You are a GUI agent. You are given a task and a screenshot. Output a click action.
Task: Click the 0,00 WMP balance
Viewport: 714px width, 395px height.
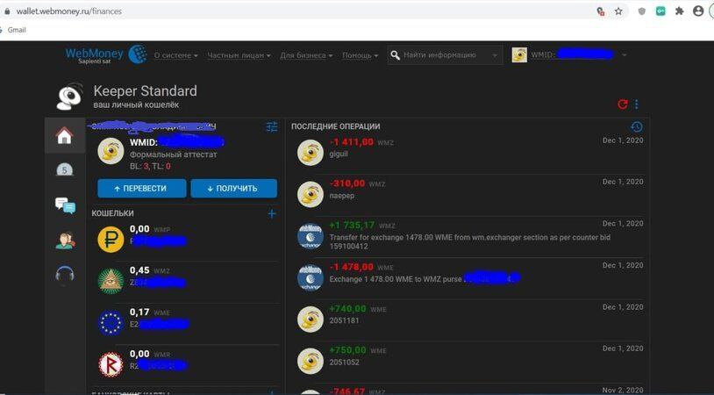pos(149,229)
